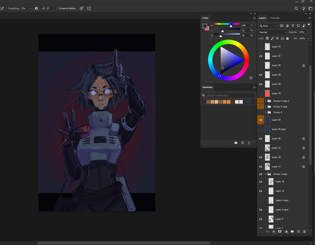Image resolution: width=315 pixels, height=245 pixels.
Task: Open the Layers panel options menu
Action: point(310,18)
